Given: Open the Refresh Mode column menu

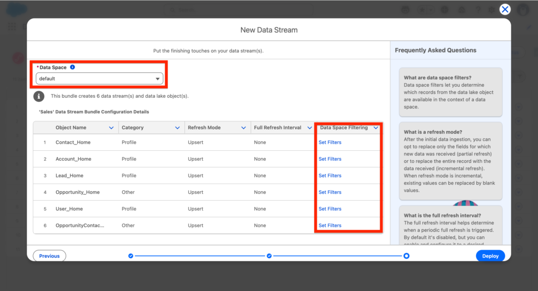Looking at the screenshot, I should [x=243, y=128].
